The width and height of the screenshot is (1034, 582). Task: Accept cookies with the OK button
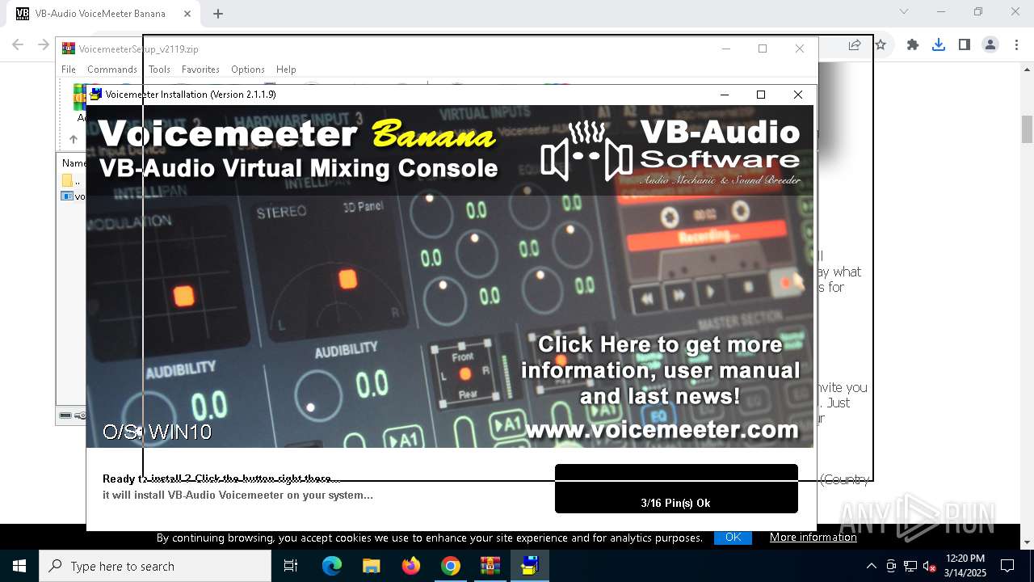(x=733, y=538)
